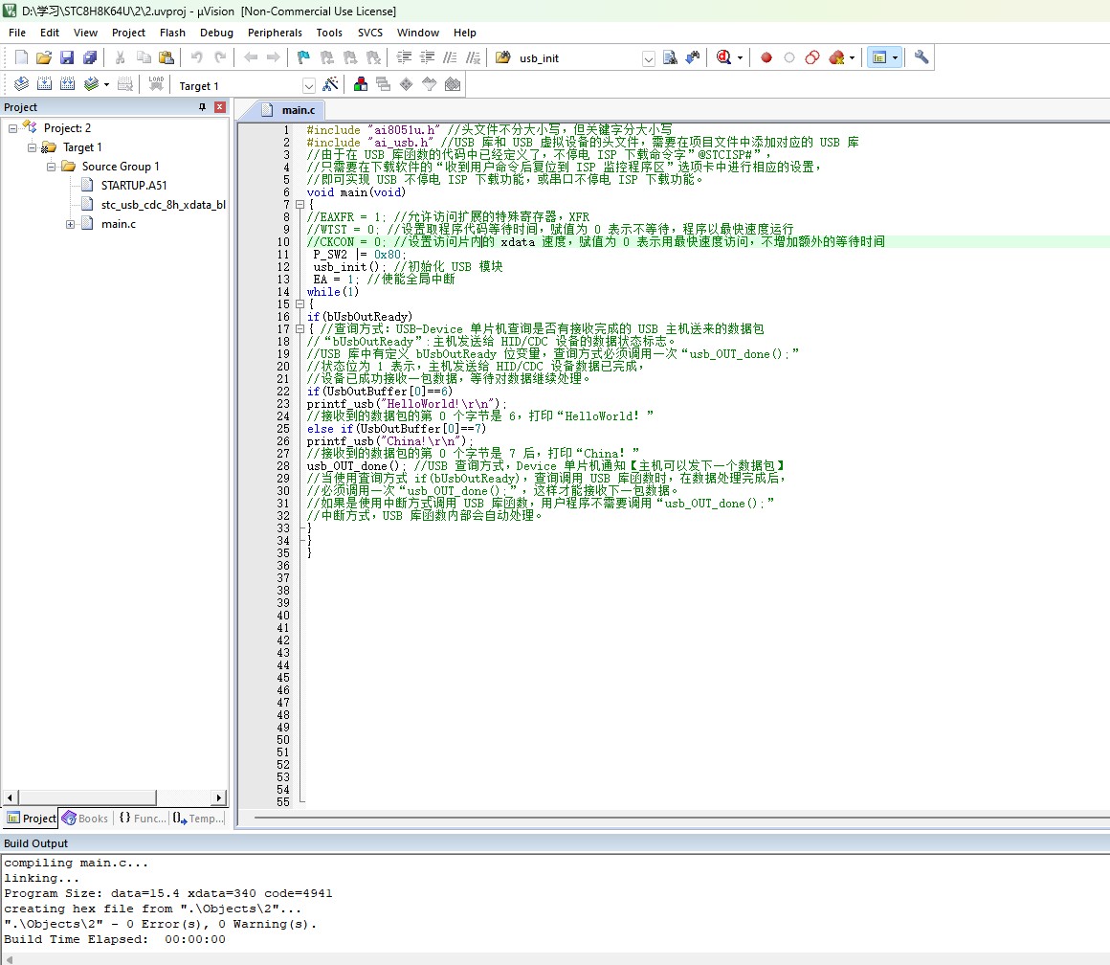1110x965 pixels.
Task: Indent selected lines icon
Action: pos(404,57)
